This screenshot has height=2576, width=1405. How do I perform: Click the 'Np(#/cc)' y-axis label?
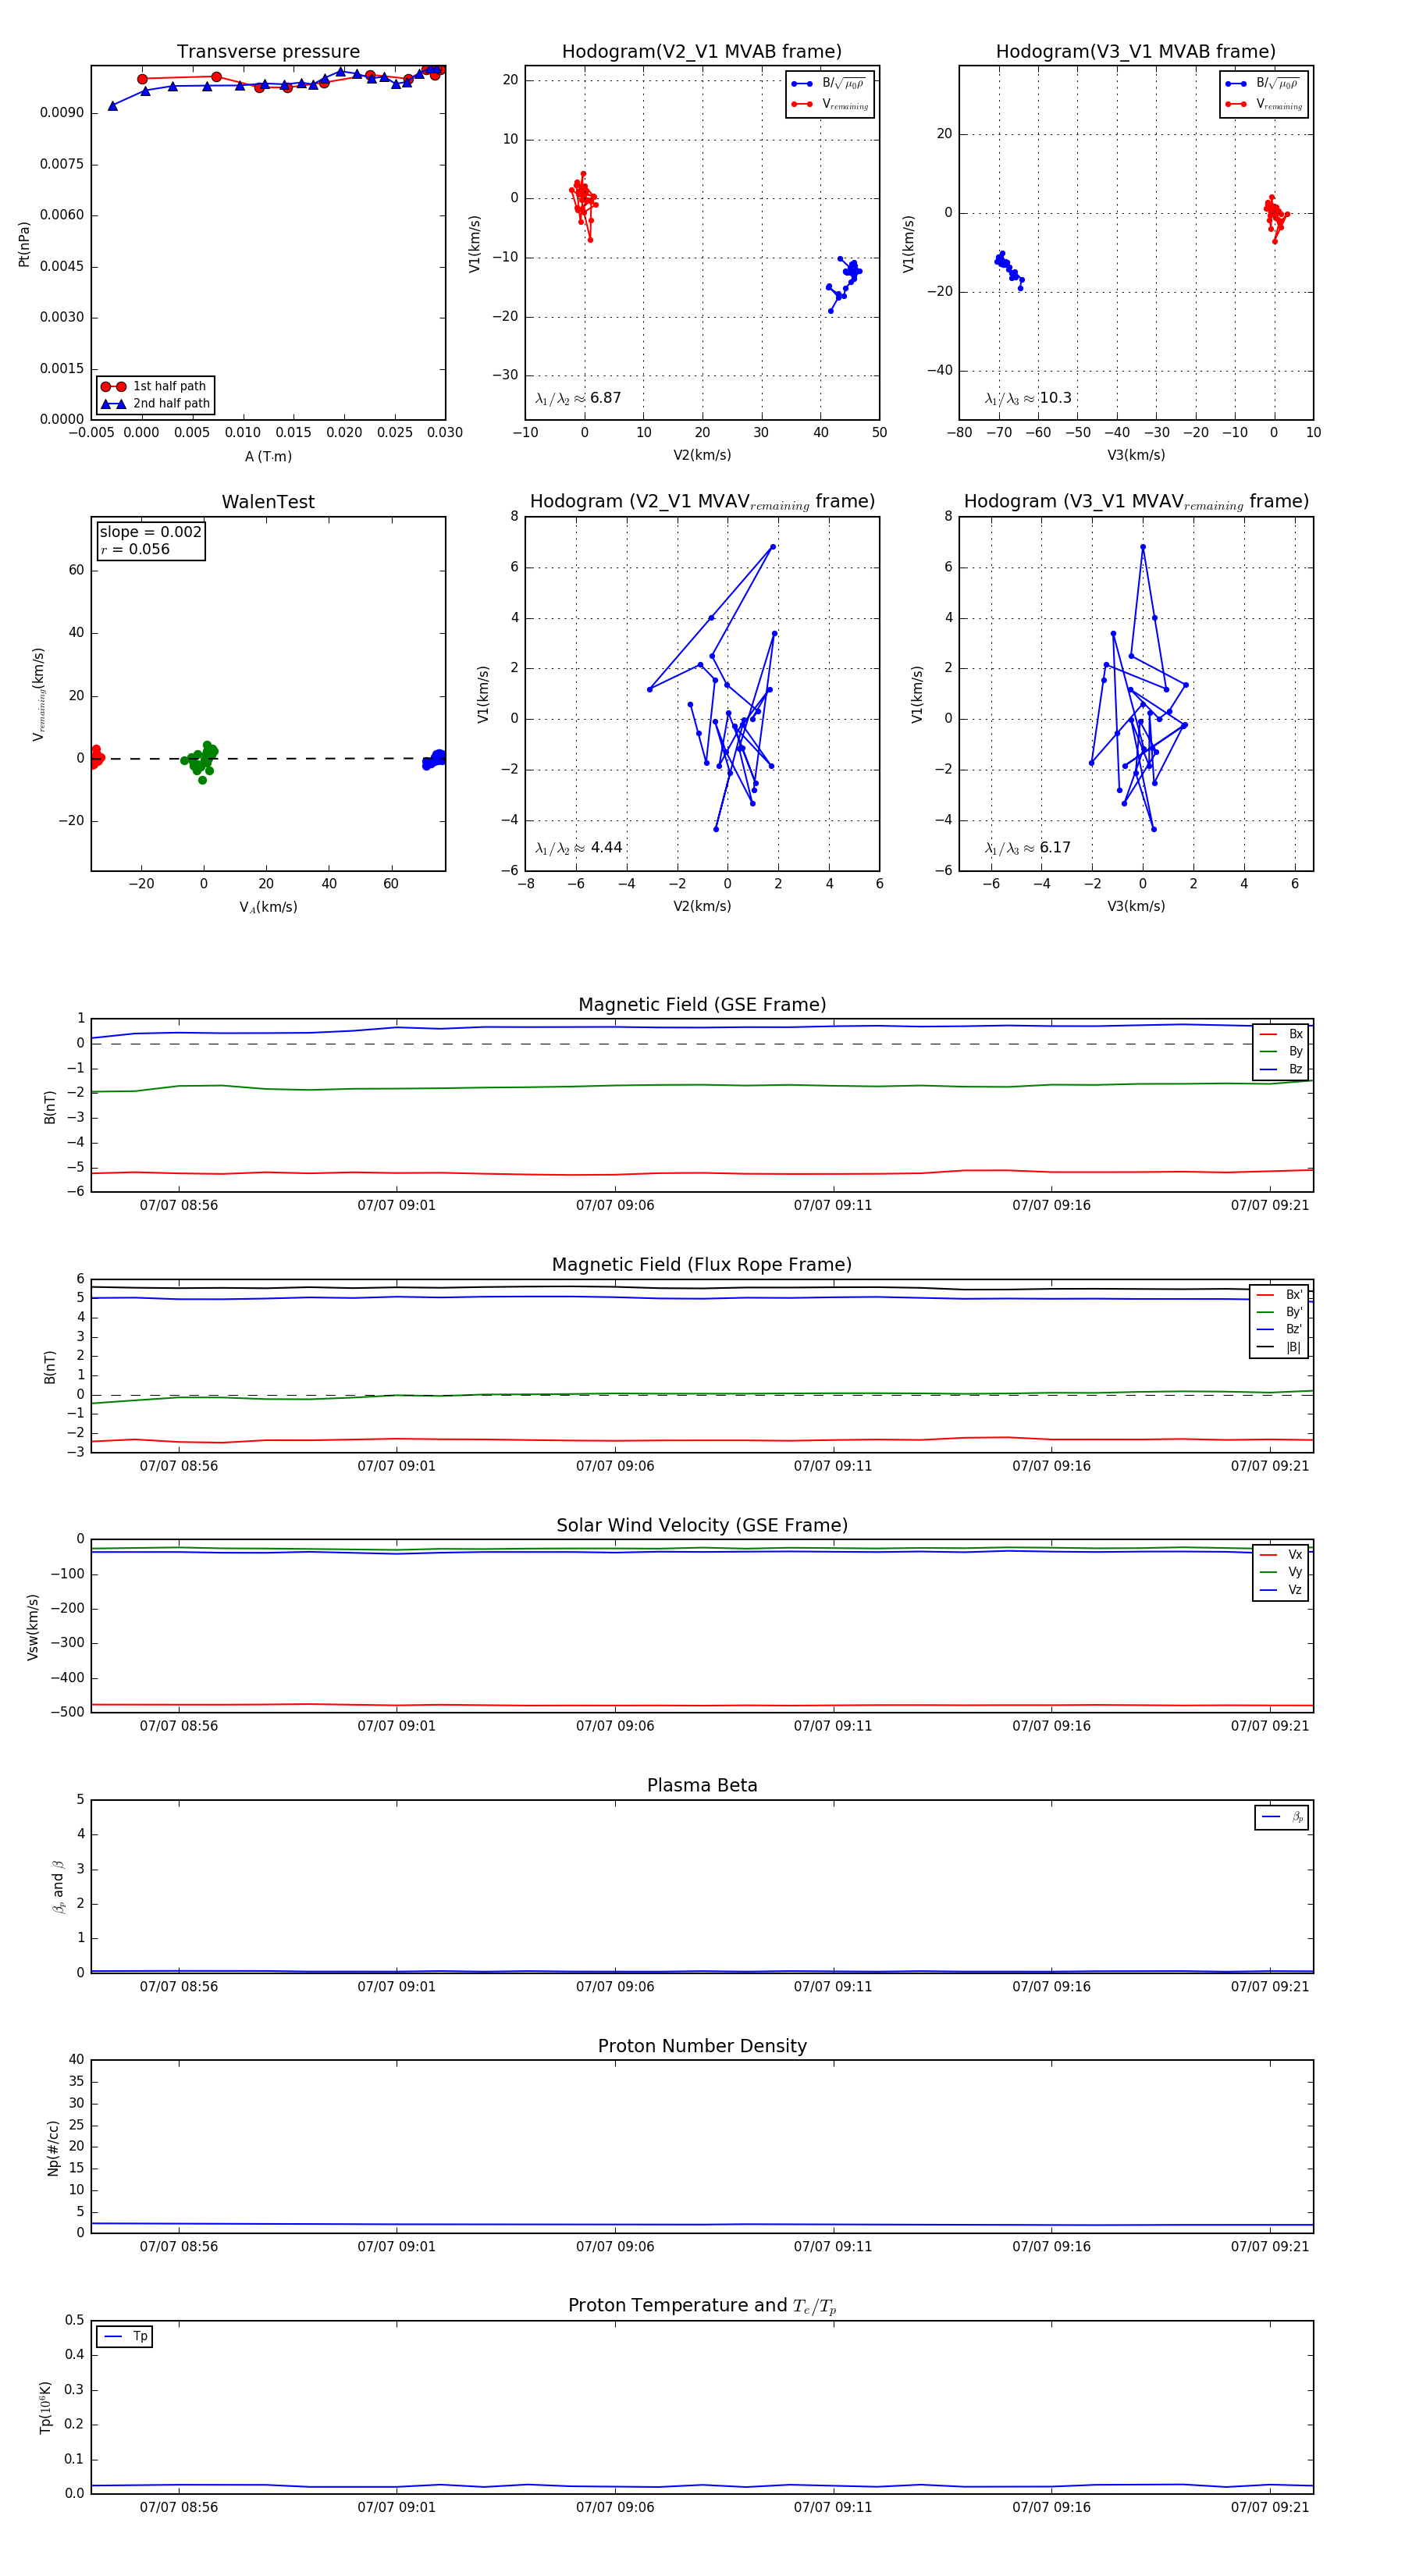click(x=52, y=2148)
